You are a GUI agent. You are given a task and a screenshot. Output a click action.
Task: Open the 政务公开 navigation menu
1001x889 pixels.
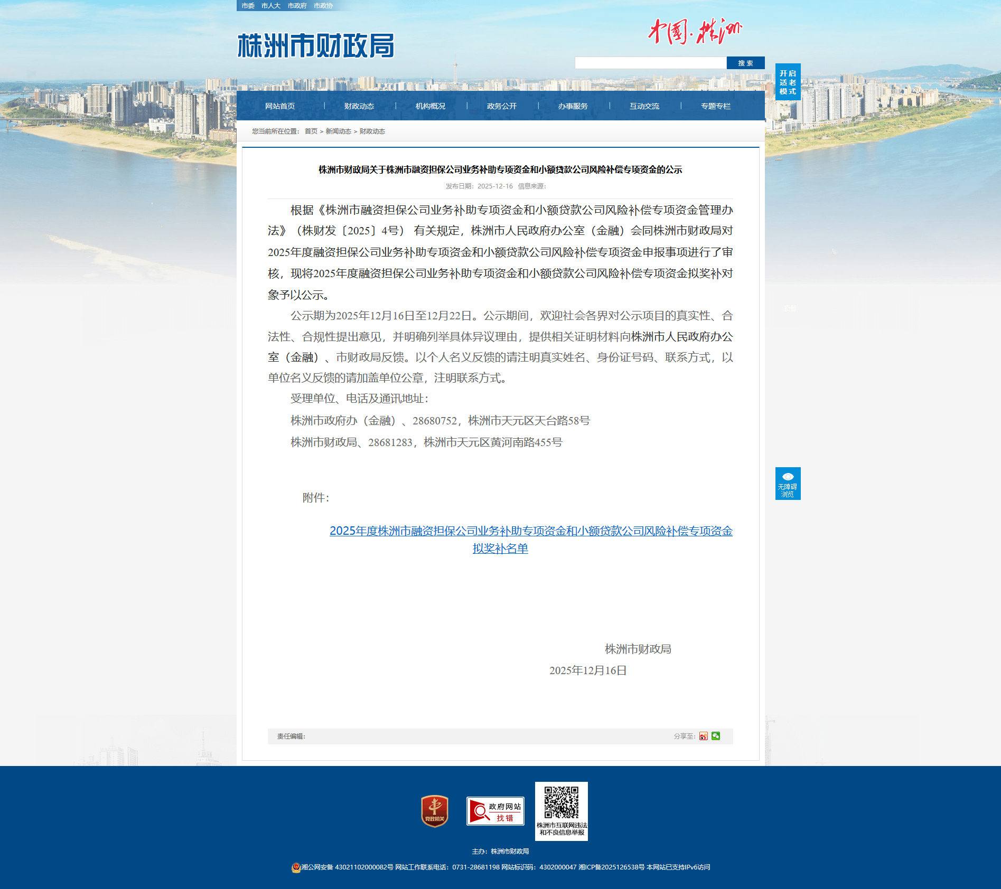(x=501, y=106)
